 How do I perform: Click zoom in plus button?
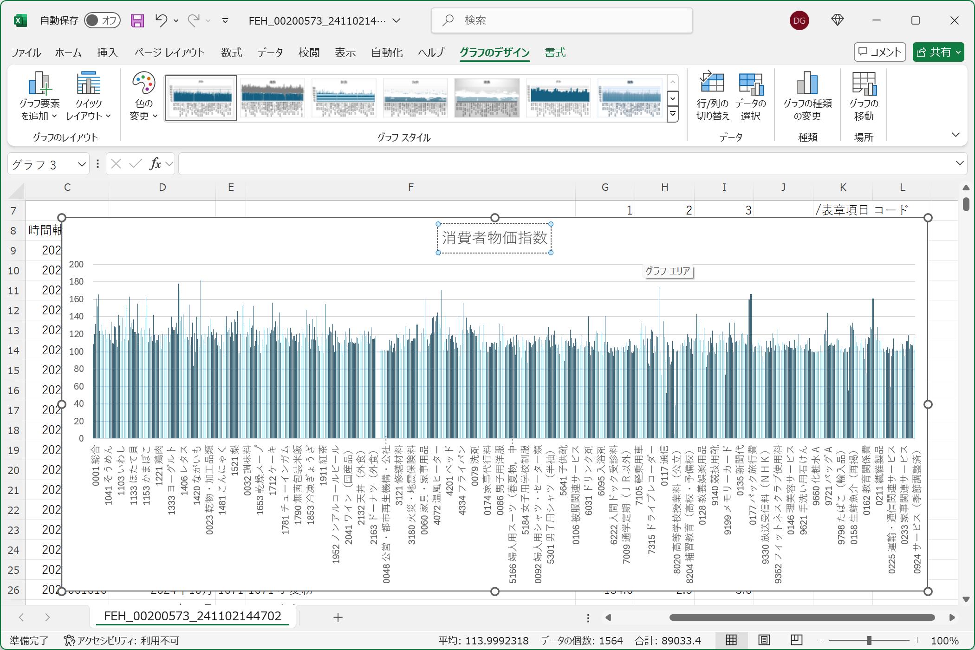(x=916, y=641)
